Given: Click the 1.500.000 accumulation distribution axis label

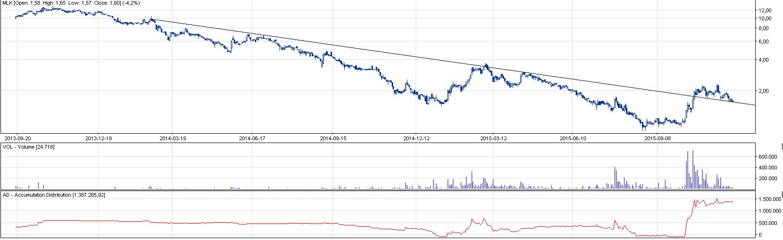Looking at the screenshot, I should [x=769, y=200].
